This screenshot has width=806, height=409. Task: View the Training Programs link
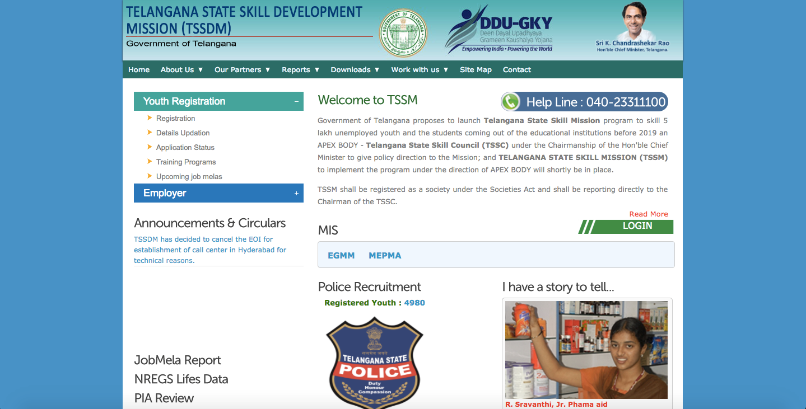point(186,162)
